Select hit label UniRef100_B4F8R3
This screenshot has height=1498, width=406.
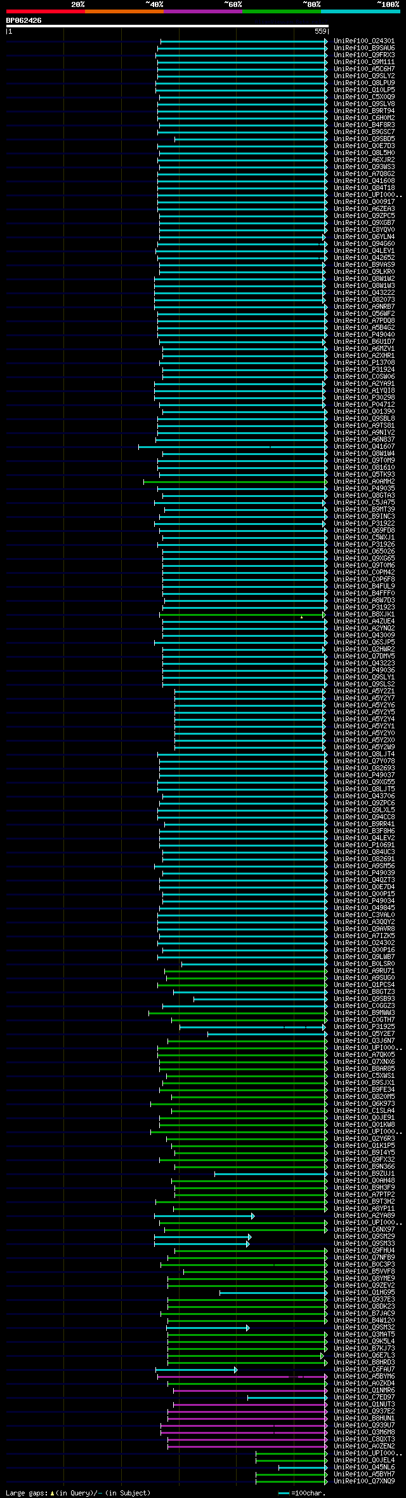[x=364, y=125]
